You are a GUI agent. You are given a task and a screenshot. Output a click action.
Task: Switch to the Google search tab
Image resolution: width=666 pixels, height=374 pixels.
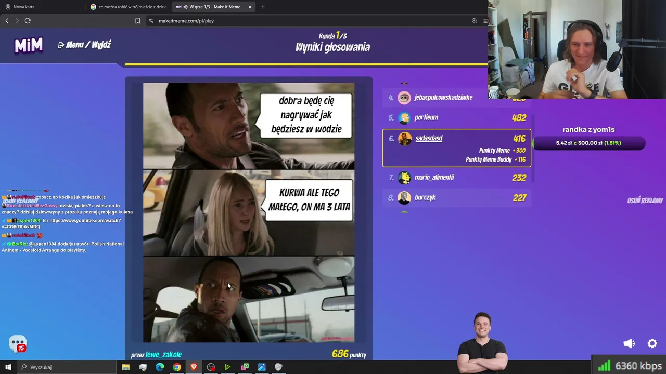(129, 7)
